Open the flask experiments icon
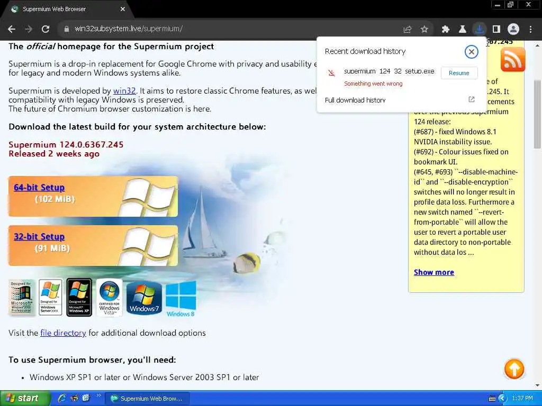Image resolution: width=542 pixels, height=406 pixels. [x=463, y=30]
